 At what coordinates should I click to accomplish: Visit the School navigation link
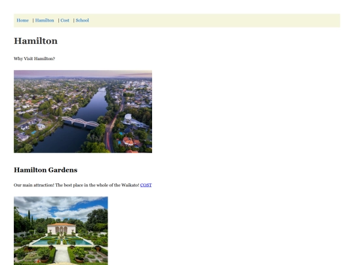tap(82, 20)
